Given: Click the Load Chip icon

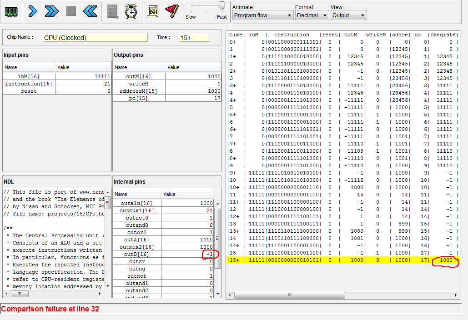Looking at the screenshot, I should (11, 11).
